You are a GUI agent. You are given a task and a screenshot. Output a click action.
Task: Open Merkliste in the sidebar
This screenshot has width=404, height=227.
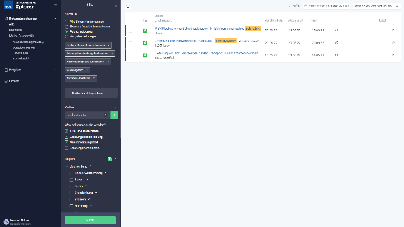pos(16,30)
